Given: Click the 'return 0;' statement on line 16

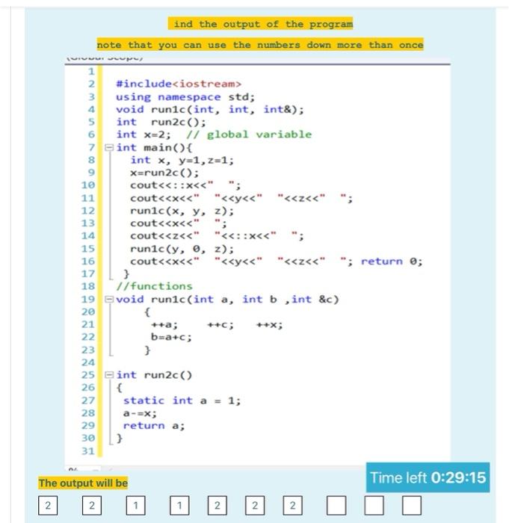Looking at the screenshot, I should pyautogui.click(x=392, y=261).
